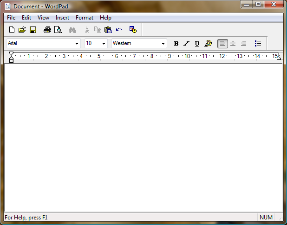
Task: Click the NUM indicator in the status bar
Action: pos(266,218)
